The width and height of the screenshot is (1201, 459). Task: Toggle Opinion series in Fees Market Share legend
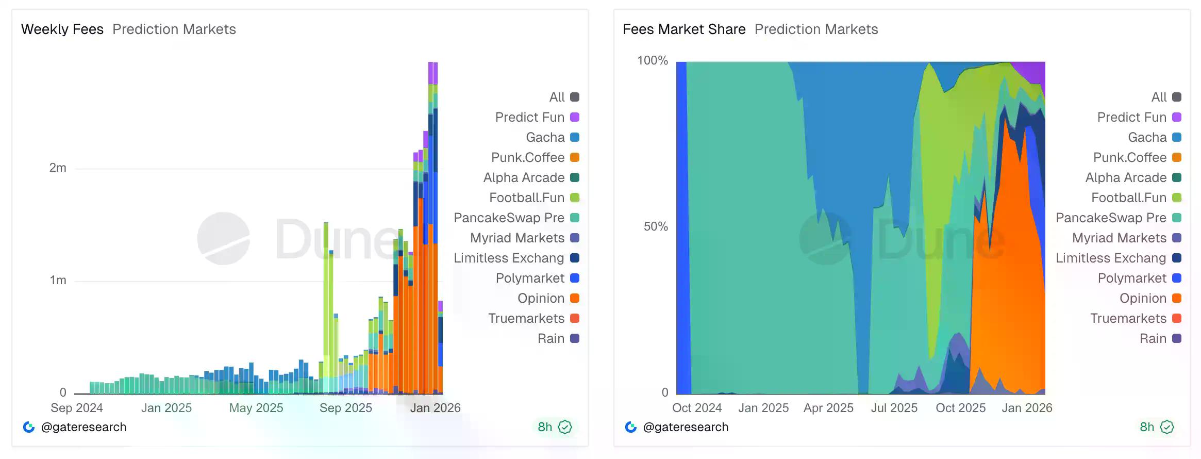1143,298
